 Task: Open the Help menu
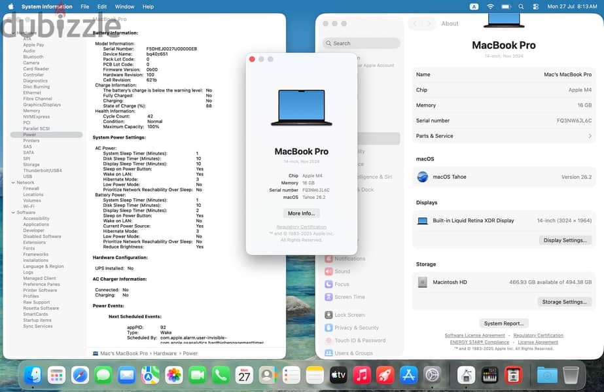point(148,7)
